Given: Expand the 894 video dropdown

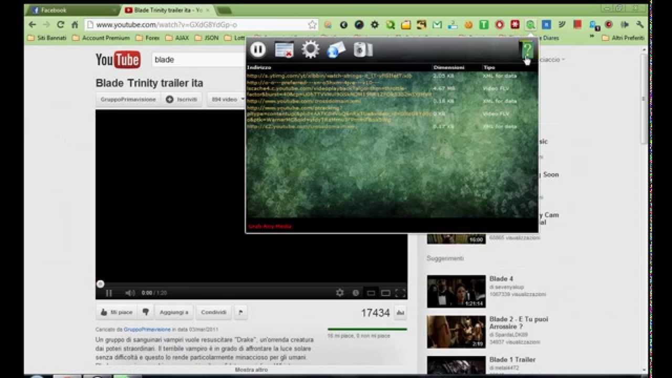Looking at the screenshot, I should (226, 99).
